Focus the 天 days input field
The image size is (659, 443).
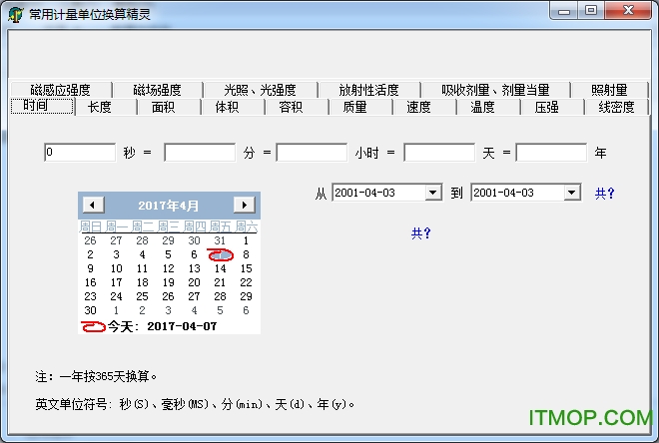(x=439, y=152)
